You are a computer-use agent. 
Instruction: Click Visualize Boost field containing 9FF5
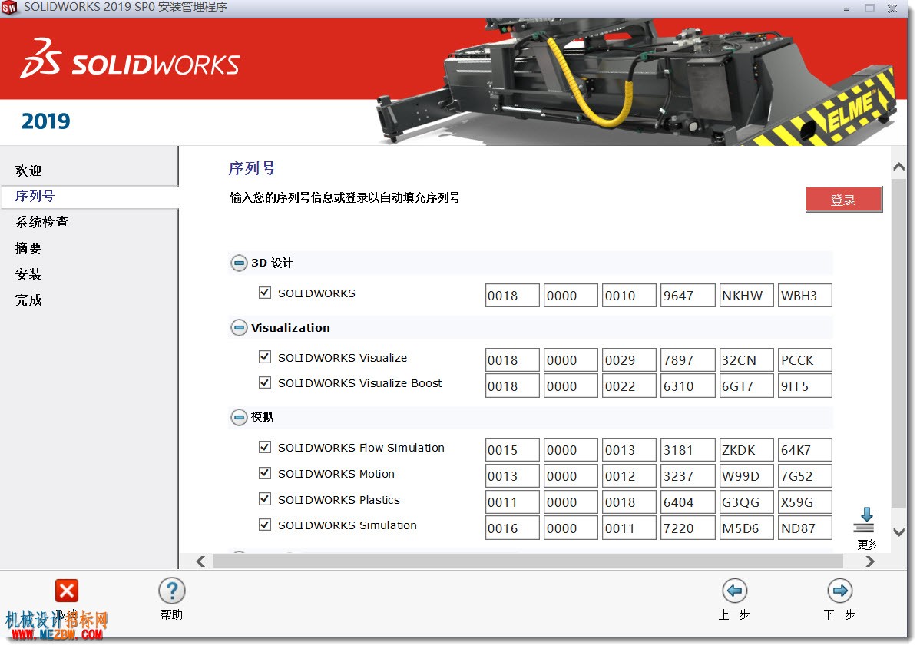point(805,386)
